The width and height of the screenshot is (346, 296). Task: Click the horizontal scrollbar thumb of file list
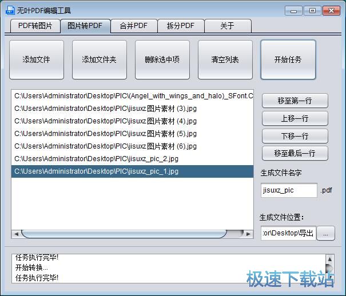[124, 234]
